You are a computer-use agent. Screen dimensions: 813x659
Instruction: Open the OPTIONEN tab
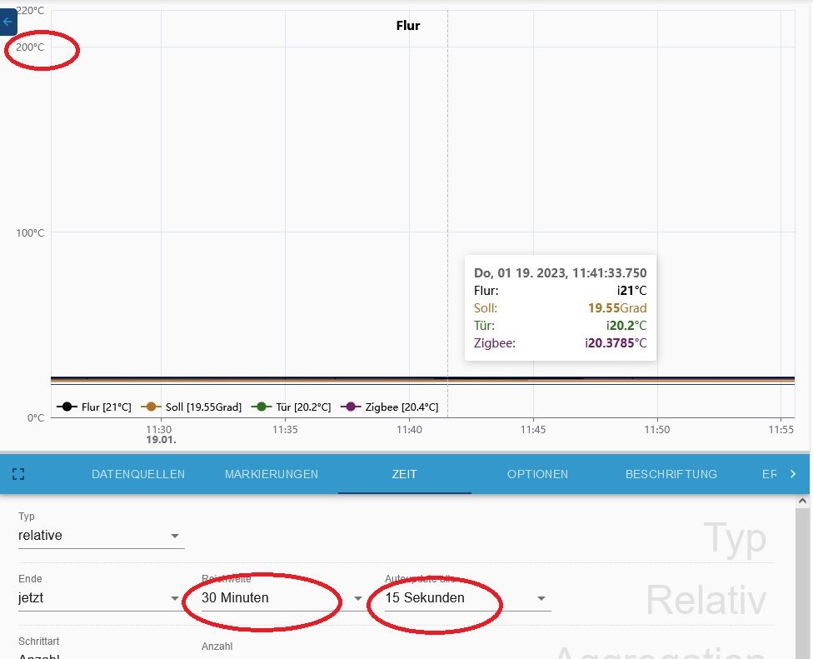click(537, 474)
